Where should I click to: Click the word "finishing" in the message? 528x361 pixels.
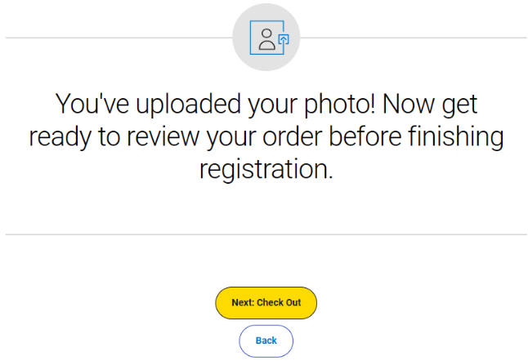click(x=456, y=137)
